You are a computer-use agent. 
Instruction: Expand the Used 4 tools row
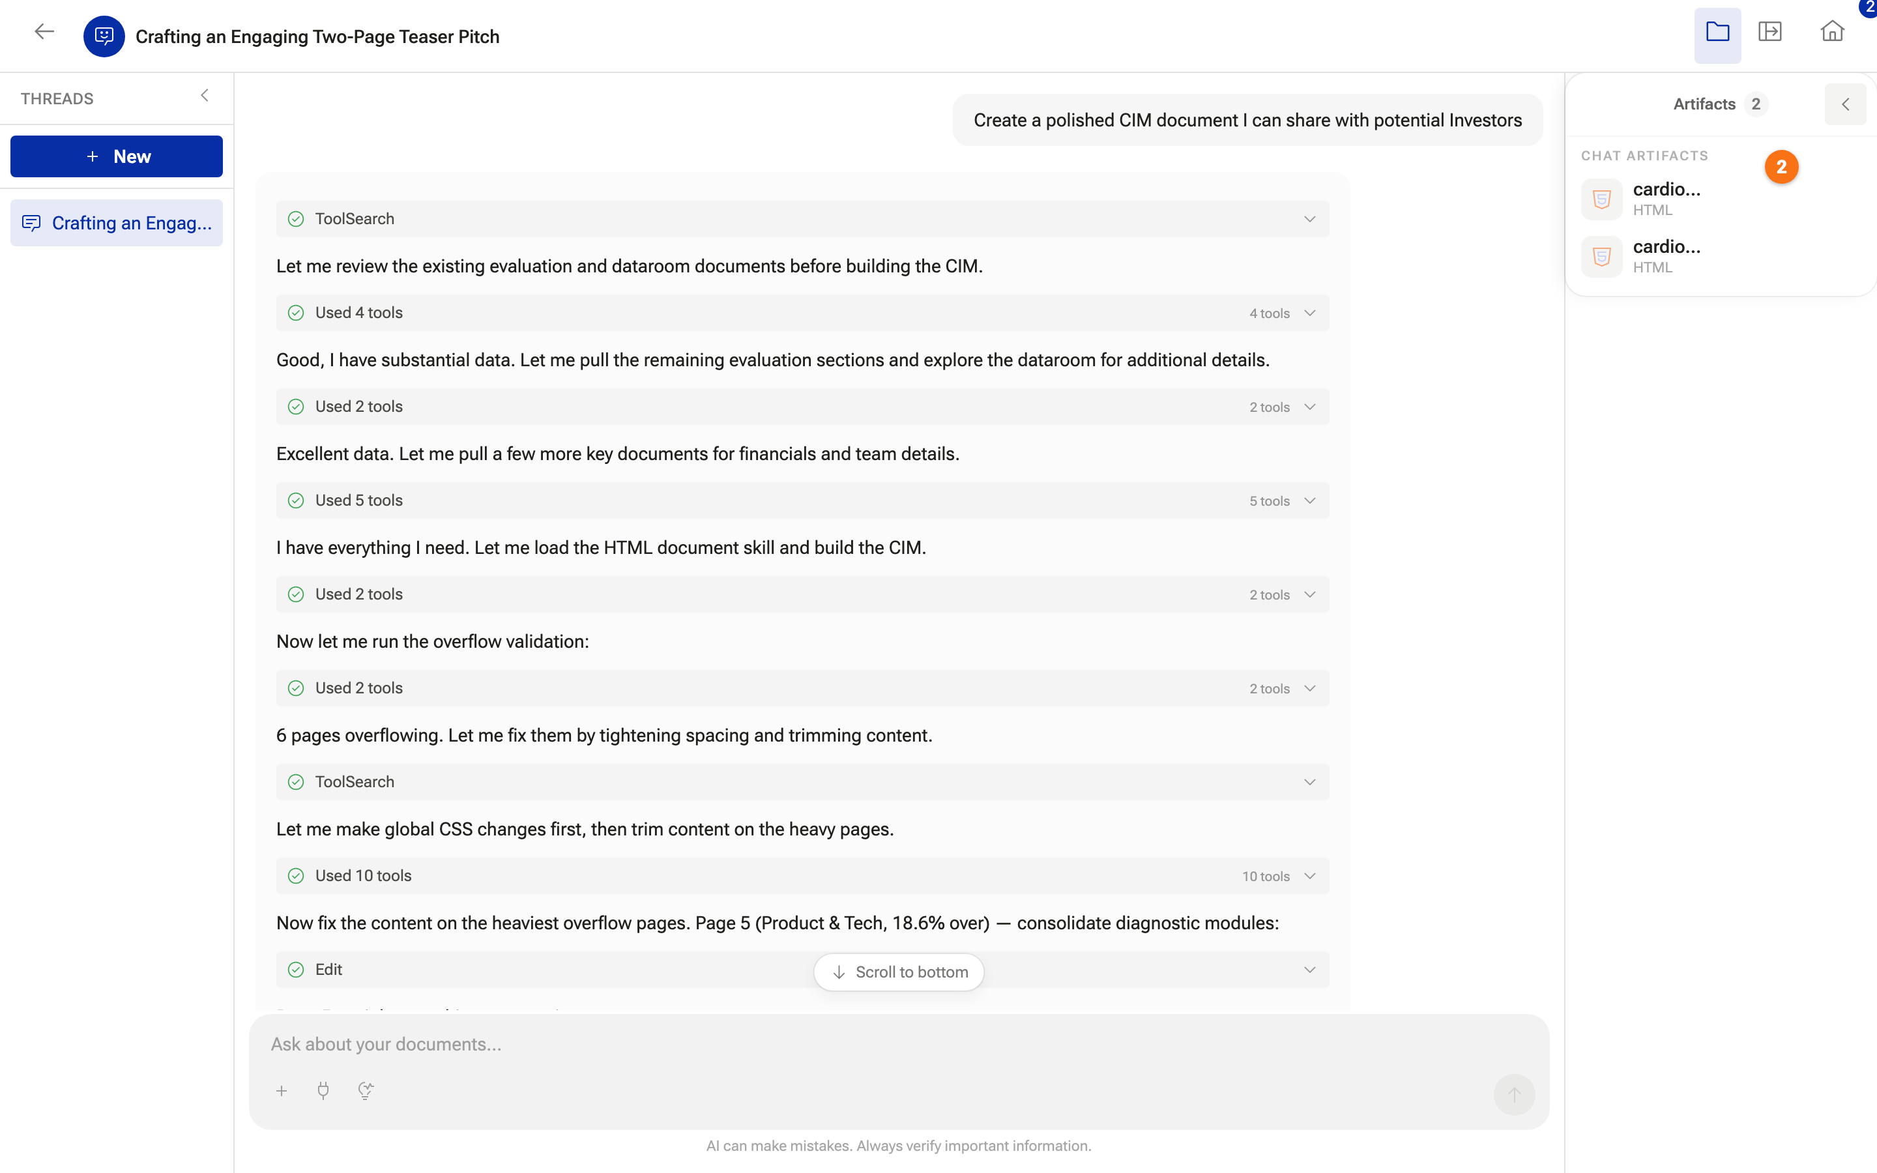[x=802, y=313]
